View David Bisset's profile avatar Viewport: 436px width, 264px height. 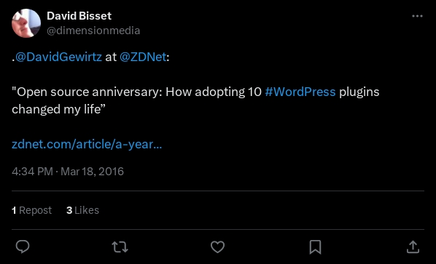[x=26, y=23]
